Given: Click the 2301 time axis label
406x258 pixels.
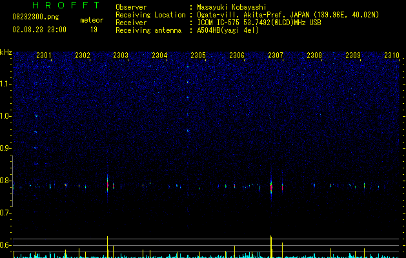Looking at the screenshot, I should (44, 55).
